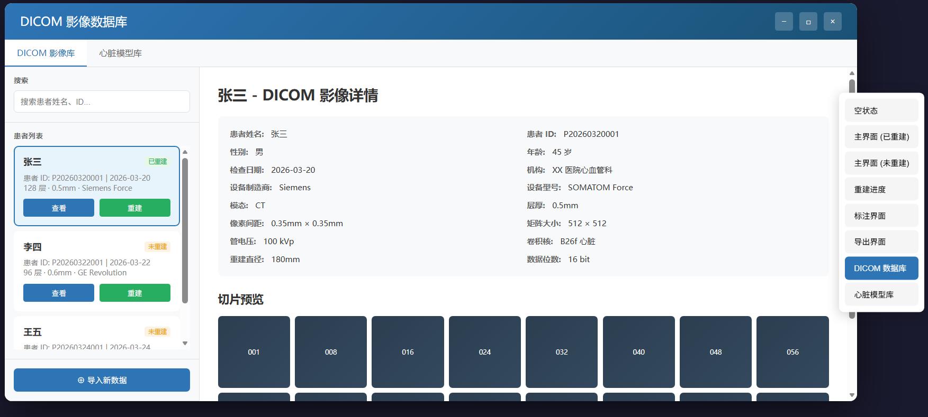Click the 导入新数据 import button
The height and width of the screenshot is (417, 928).
(102, 380)
